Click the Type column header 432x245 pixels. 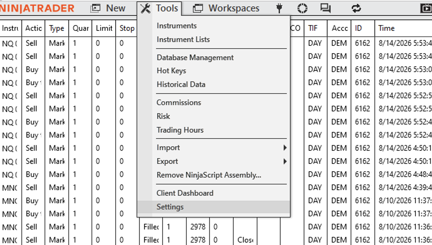tap(57, 28)
